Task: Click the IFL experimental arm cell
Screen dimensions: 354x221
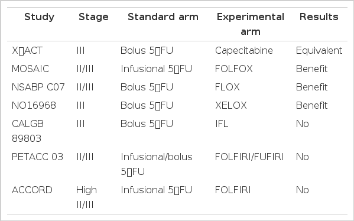Action: tap(222, 123)
